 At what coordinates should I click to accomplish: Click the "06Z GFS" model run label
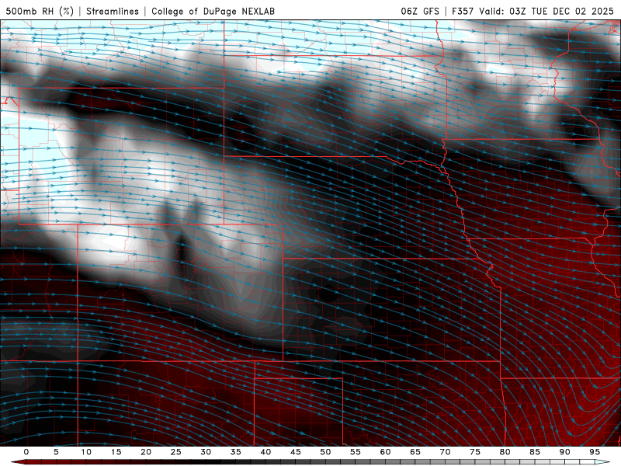tap(420, 11)
